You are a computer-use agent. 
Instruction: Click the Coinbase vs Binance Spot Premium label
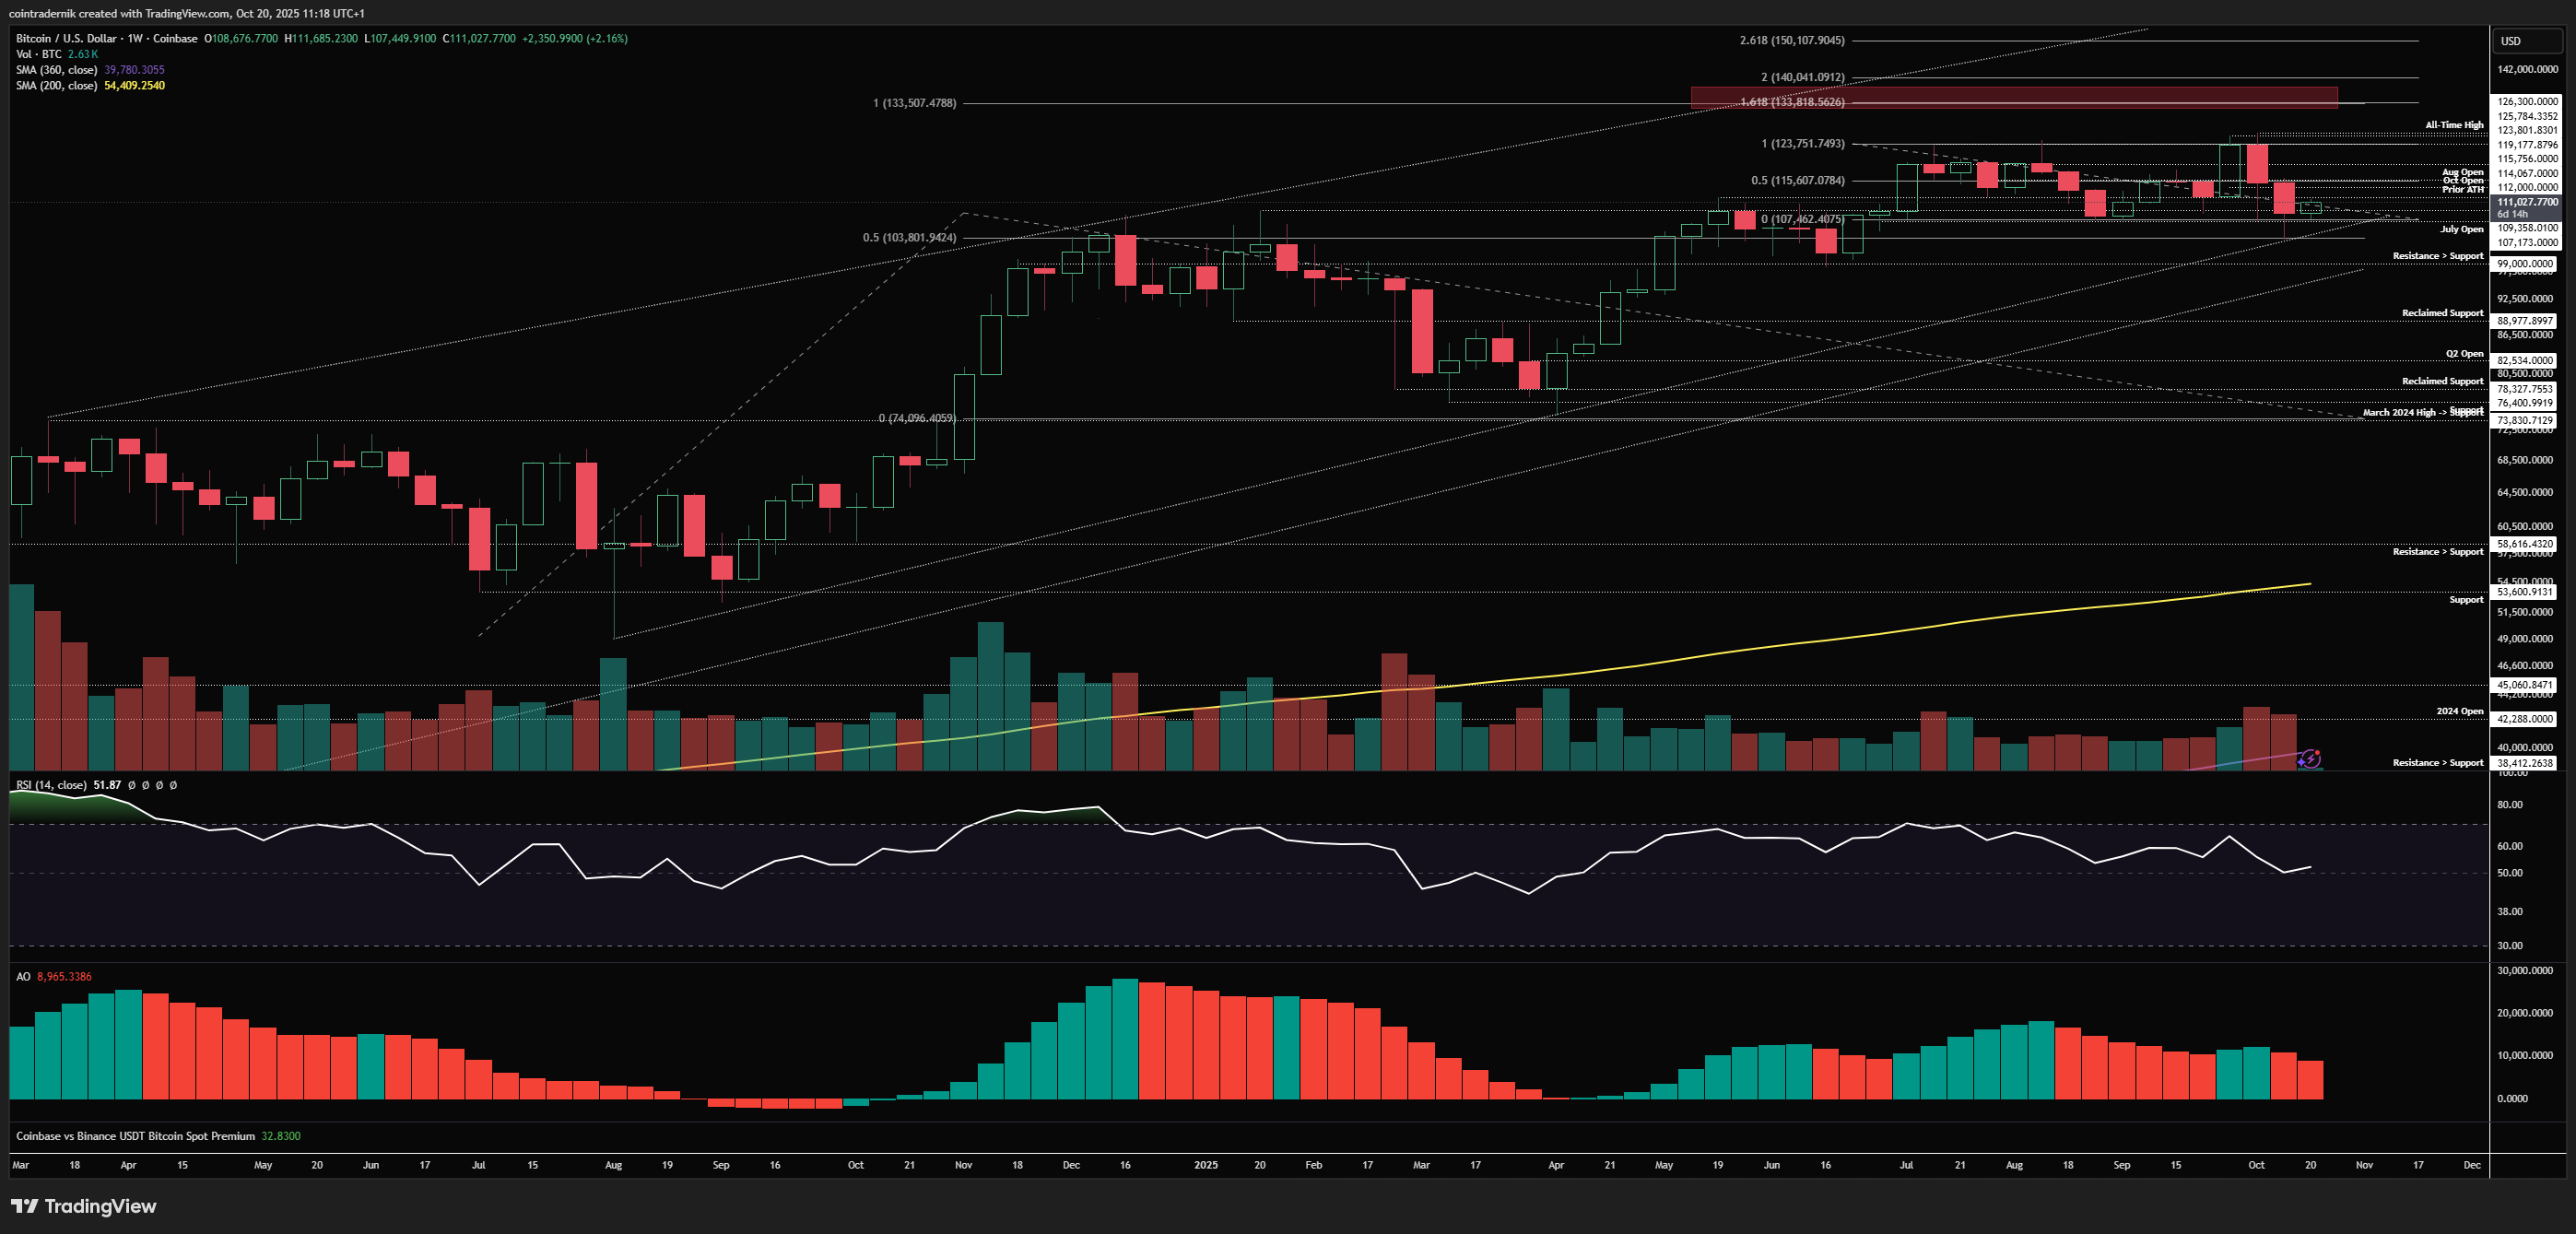(x=135, y=1136)
